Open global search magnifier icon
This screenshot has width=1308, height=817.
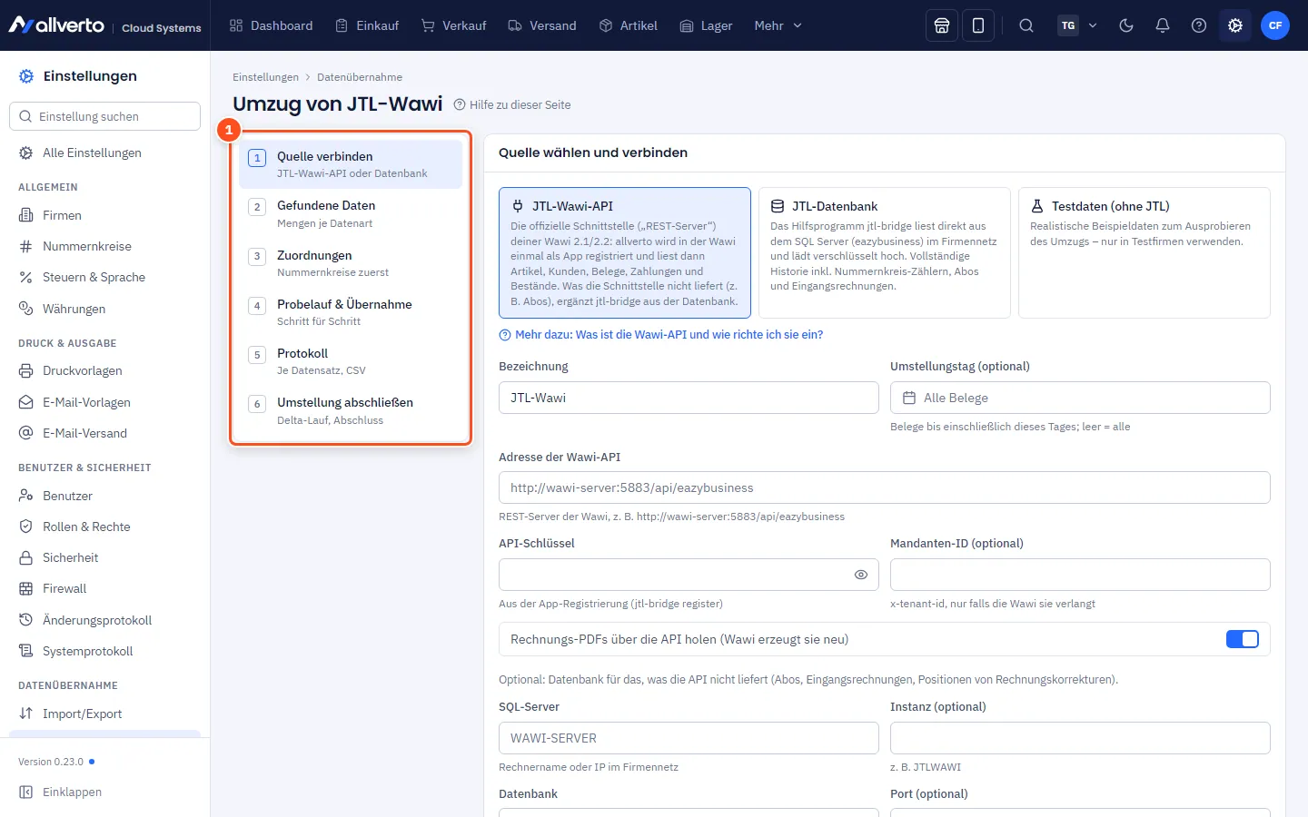(x=1026, y=25)
